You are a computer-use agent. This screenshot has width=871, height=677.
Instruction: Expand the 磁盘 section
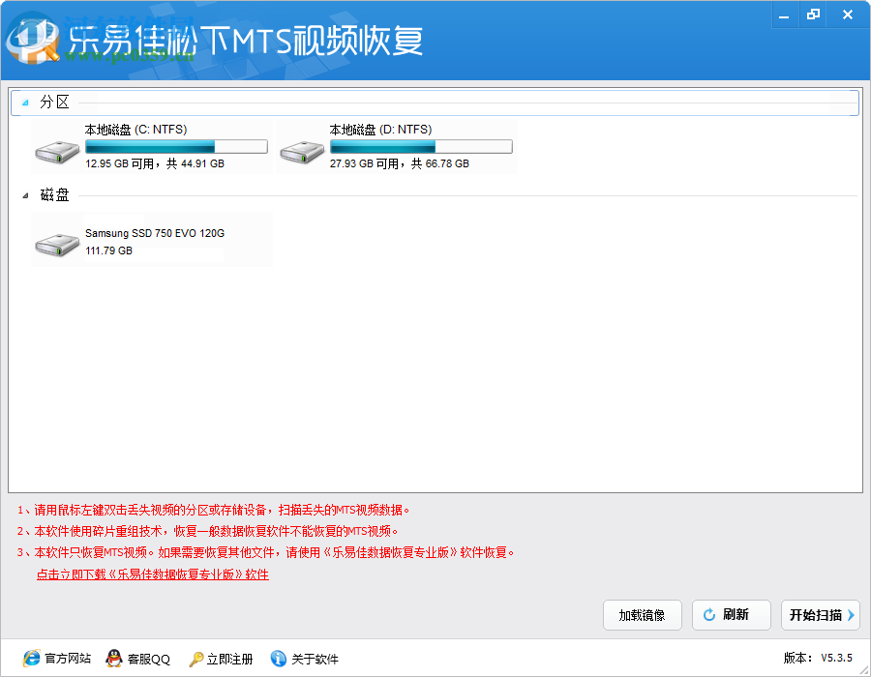coord(24,194)
